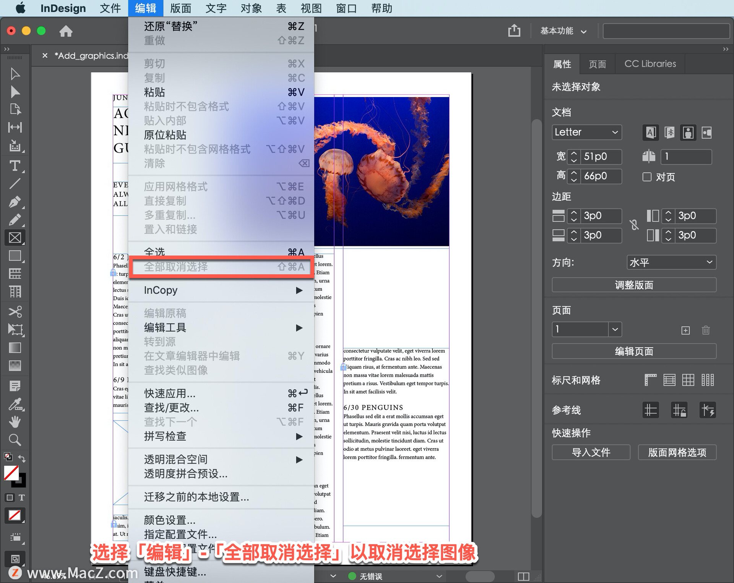Toggle the margin link chain icon

634,225
